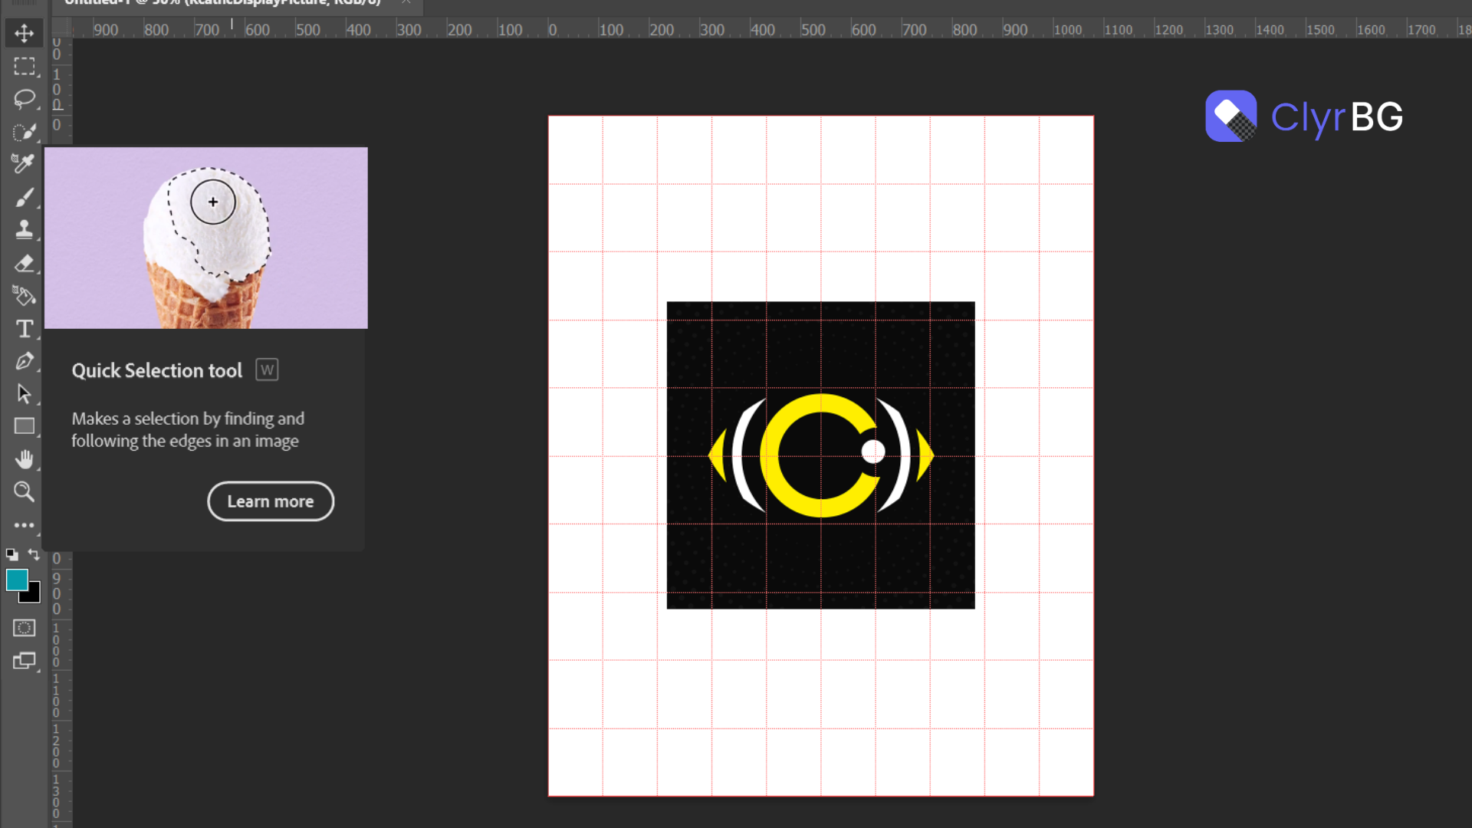Reset default foreground and background colors
Image resolution: width=1472 pixels, height=828 pixels.
pyautogui.click(x=11, y=554)
